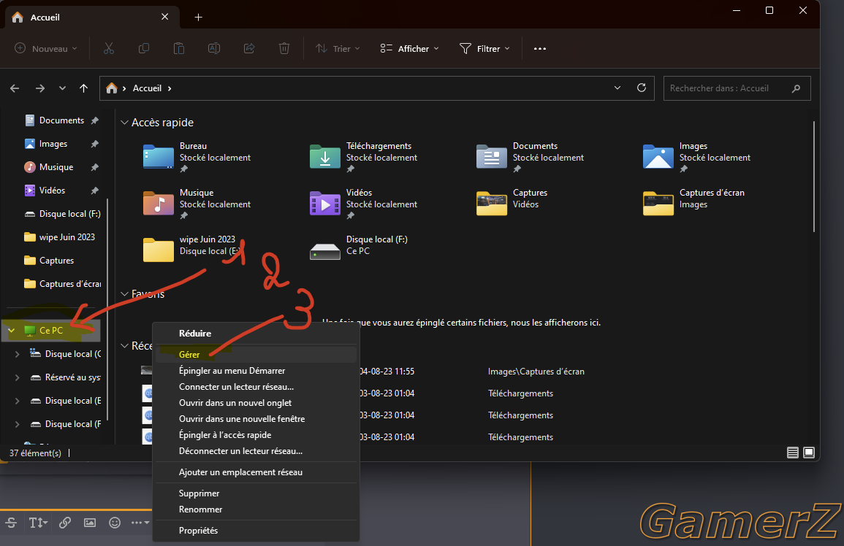Select wipe Juin 2023 in navigation pane
This screenshot has width=844, height=546.
pos(66,237)
